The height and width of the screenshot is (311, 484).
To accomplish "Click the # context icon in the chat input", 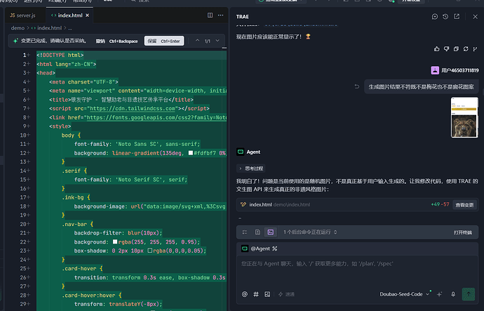I will 256,294.
